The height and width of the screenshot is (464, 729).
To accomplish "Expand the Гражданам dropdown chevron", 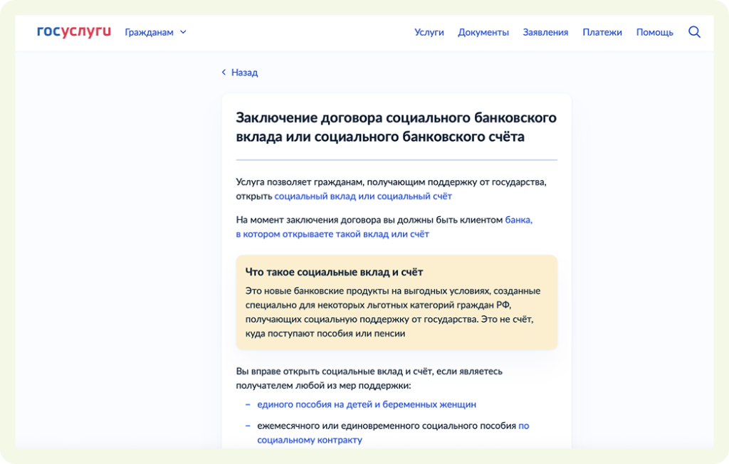I will (183, 32).
